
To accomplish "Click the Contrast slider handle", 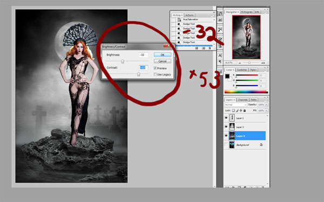I will (x=139, y=74).
